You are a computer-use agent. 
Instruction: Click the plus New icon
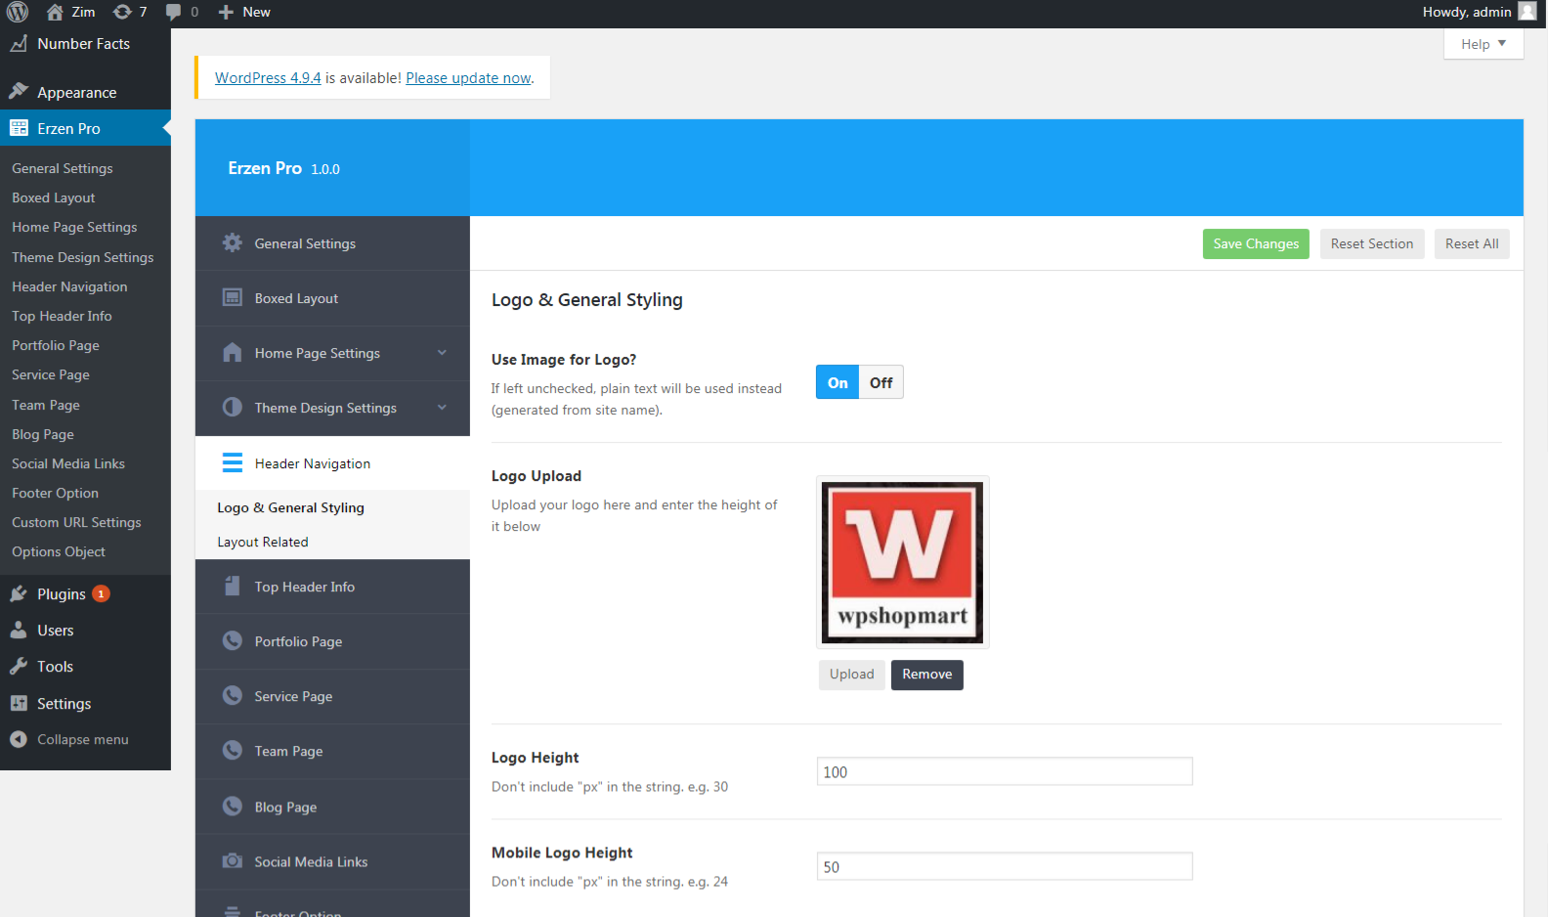click(226, 12)
